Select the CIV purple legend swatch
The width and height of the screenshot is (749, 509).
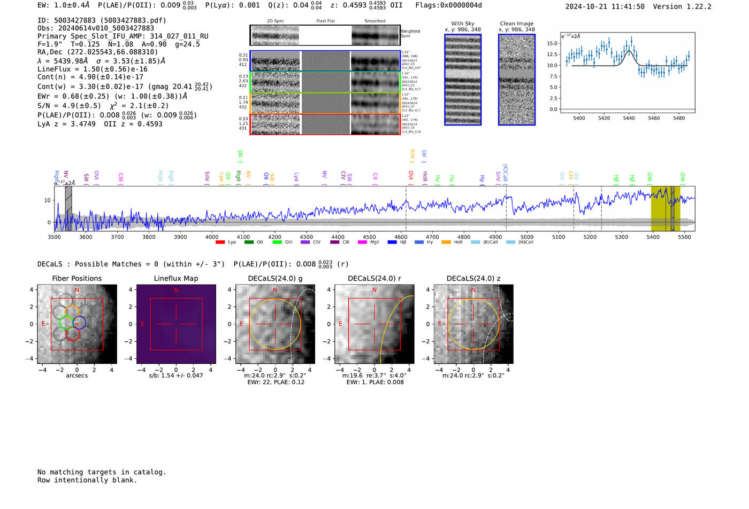(305, 242)
